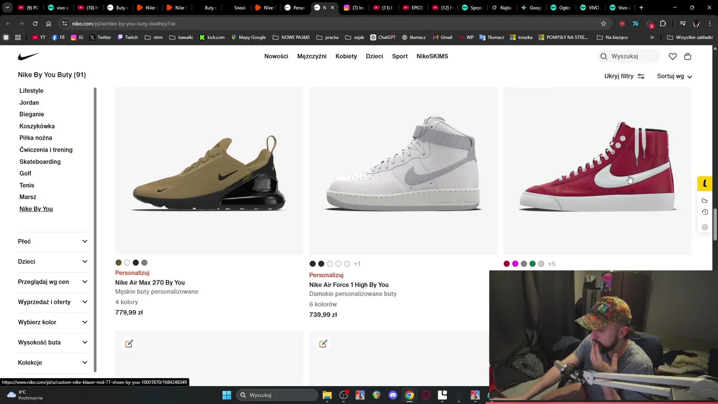Image resolution: width=718 pixels, height=404 pixels.
Task: Select the olive swatch under Air Max 270
Action: coord(118,263)
